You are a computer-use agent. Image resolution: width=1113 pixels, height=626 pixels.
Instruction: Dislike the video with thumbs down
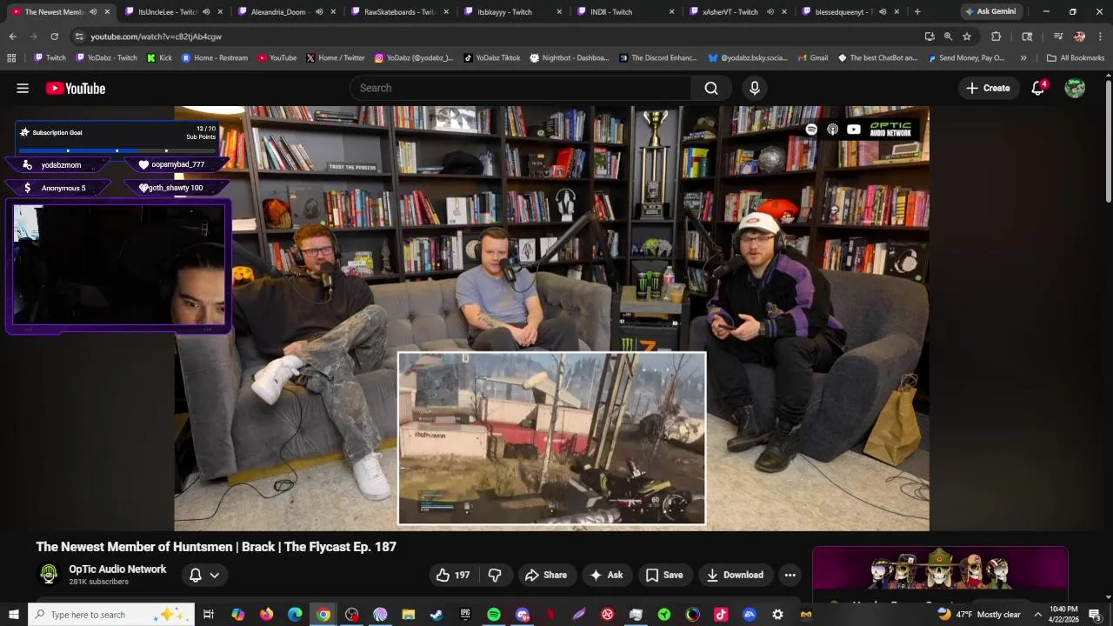coord(495,575)
